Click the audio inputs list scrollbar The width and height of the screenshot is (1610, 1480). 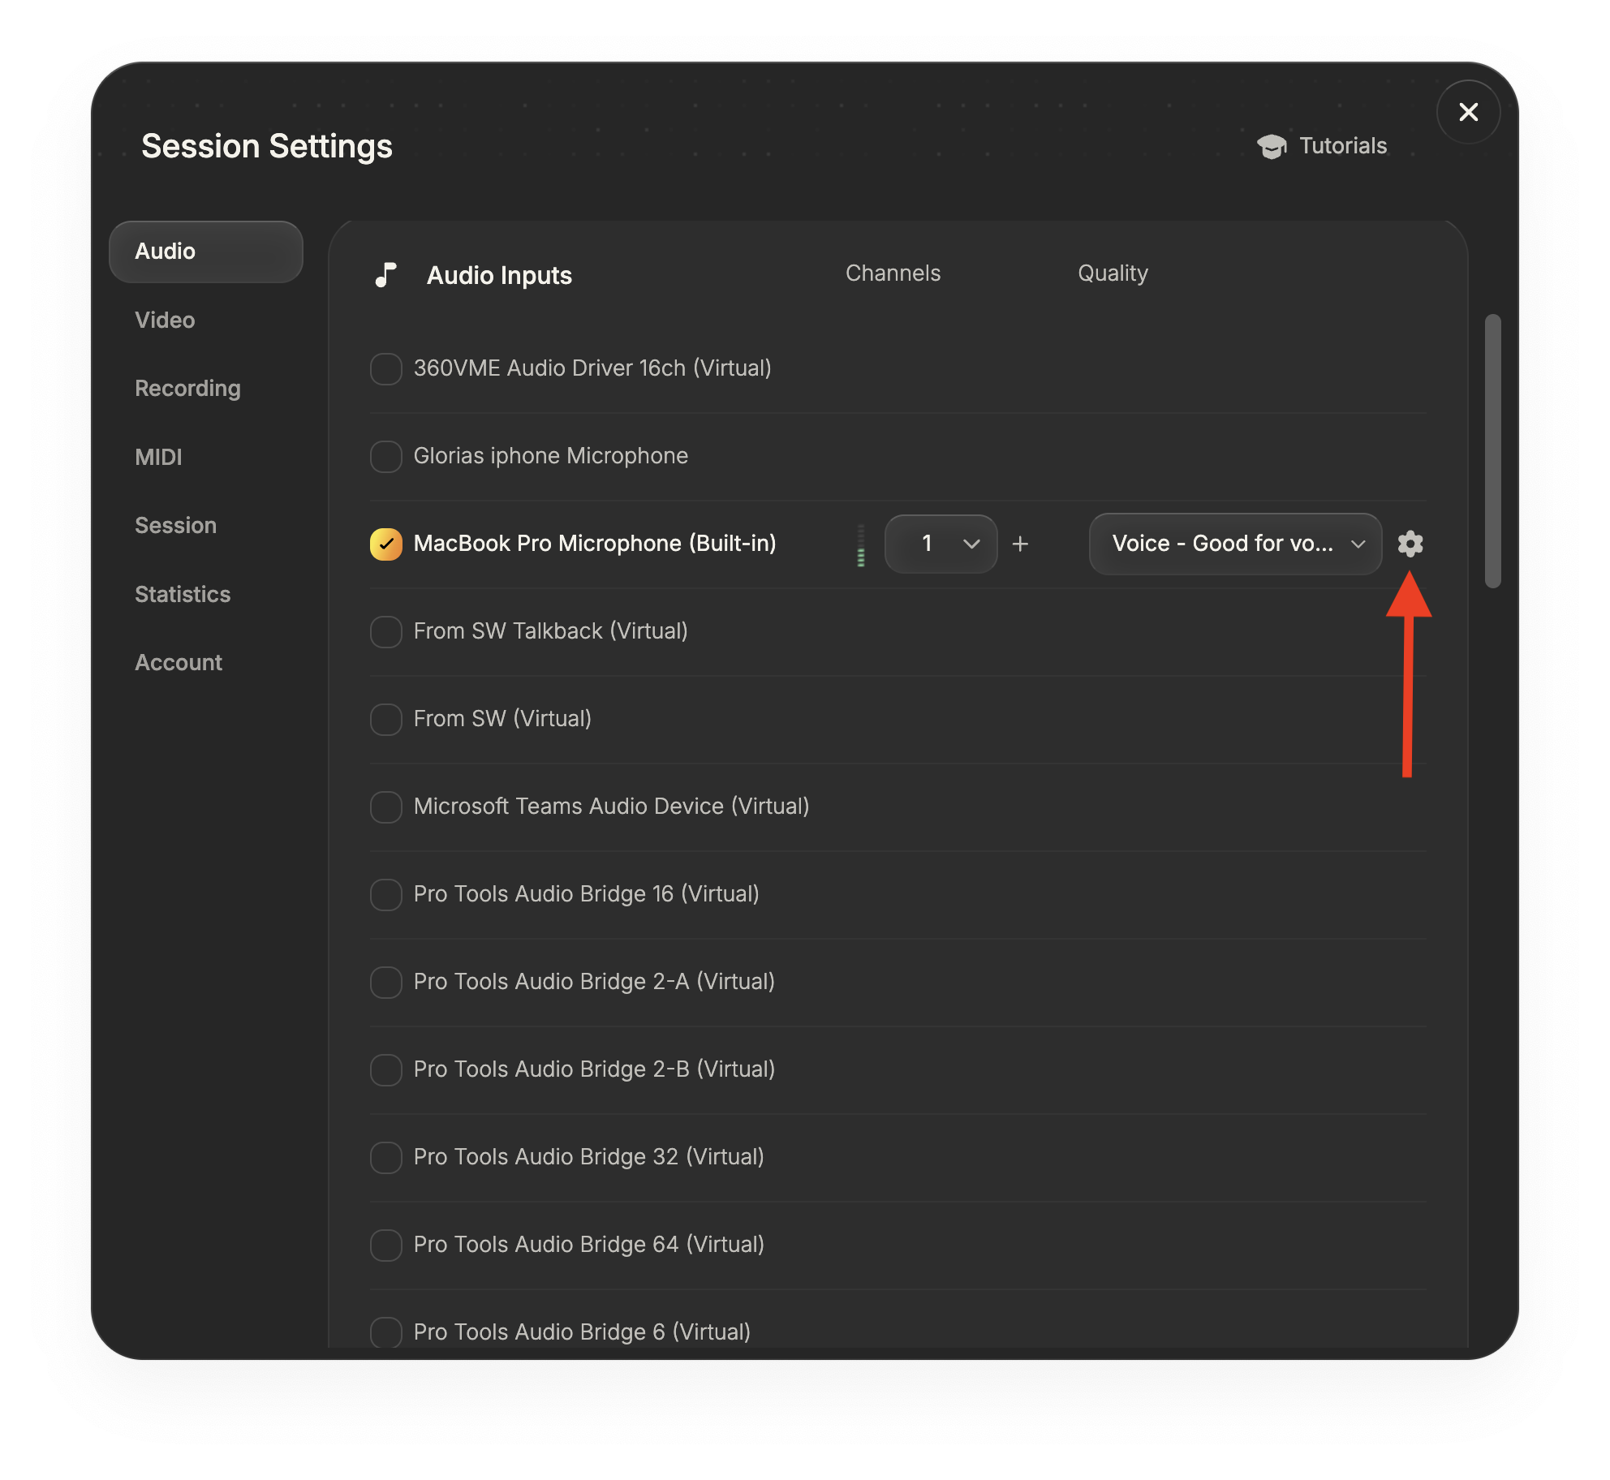[1492, 450]
